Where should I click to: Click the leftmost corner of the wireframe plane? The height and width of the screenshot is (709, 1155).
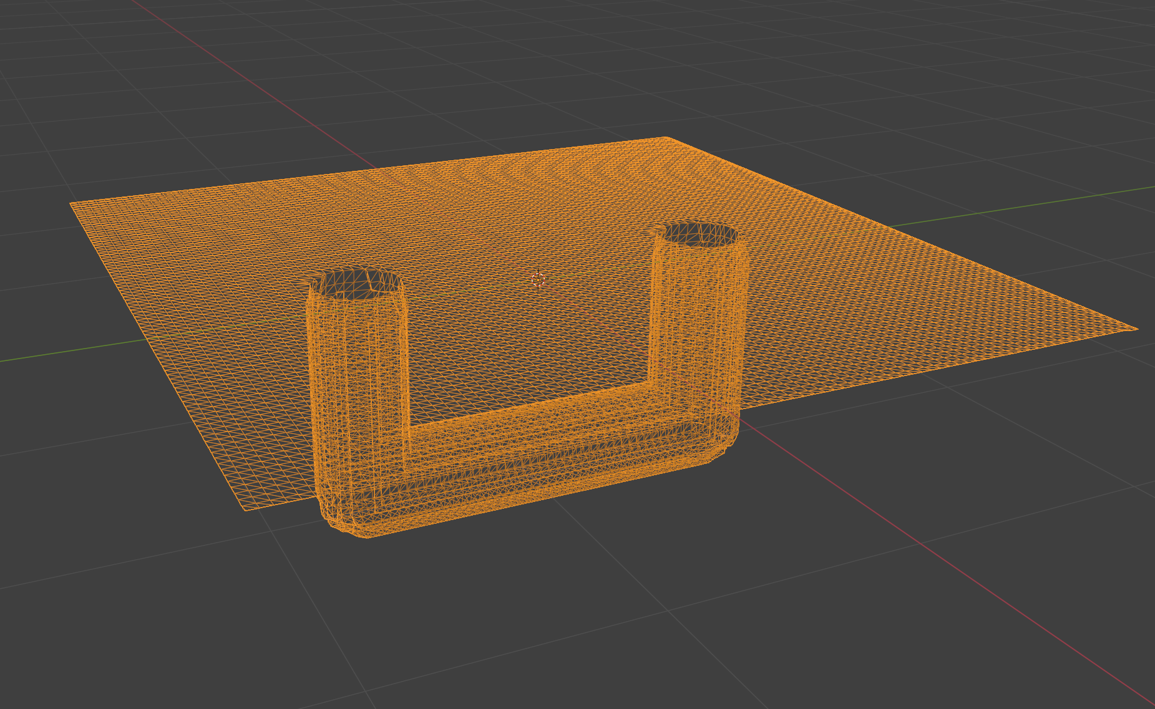coord(71,203)
